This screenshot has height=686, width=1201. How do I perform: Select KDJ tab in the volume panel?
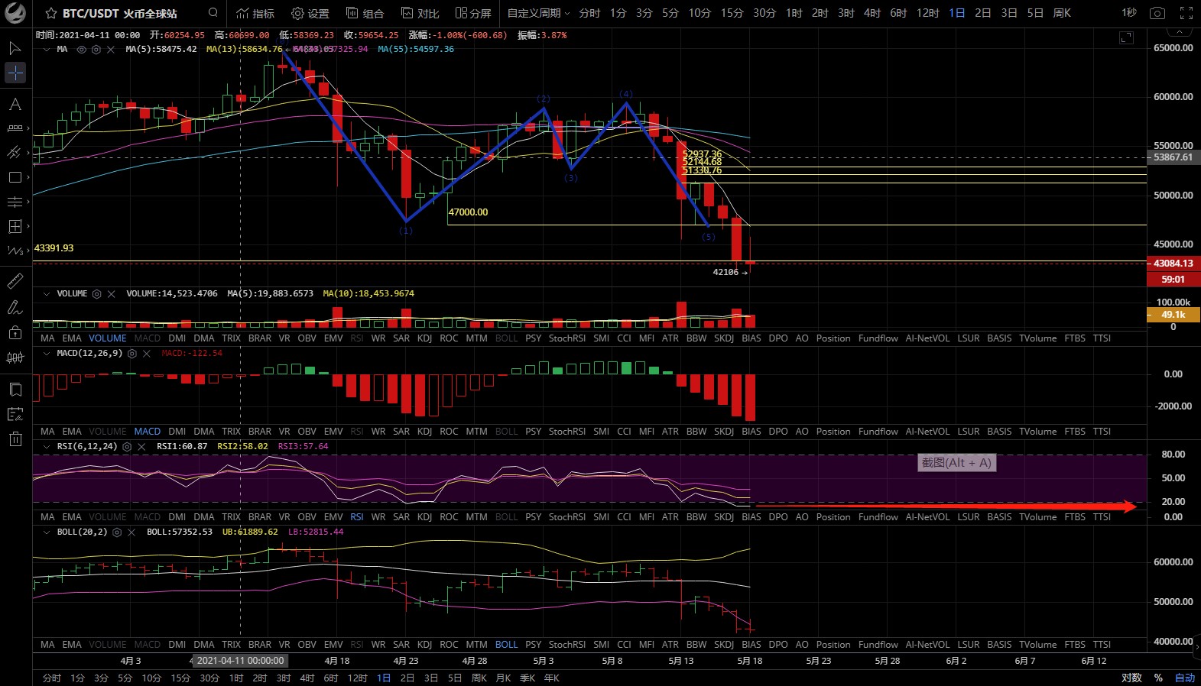[424, 338]
